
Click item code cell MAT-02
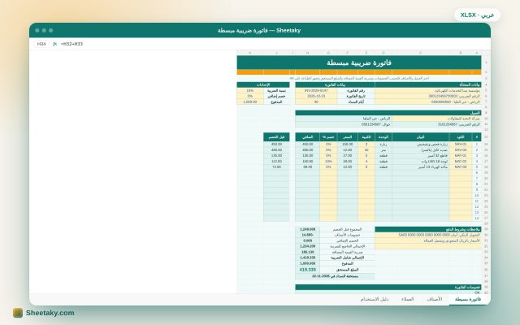click(461, 161)
